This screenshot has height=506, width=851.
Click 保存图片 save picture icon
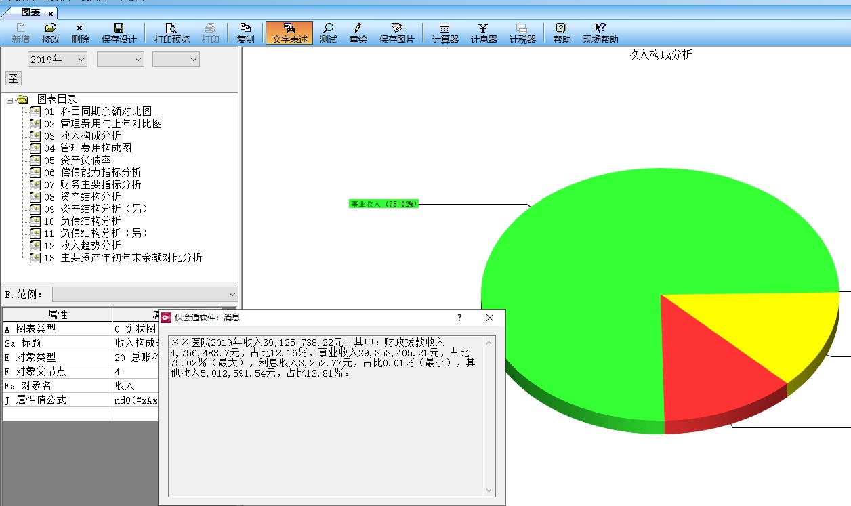[x=396, y=33]
